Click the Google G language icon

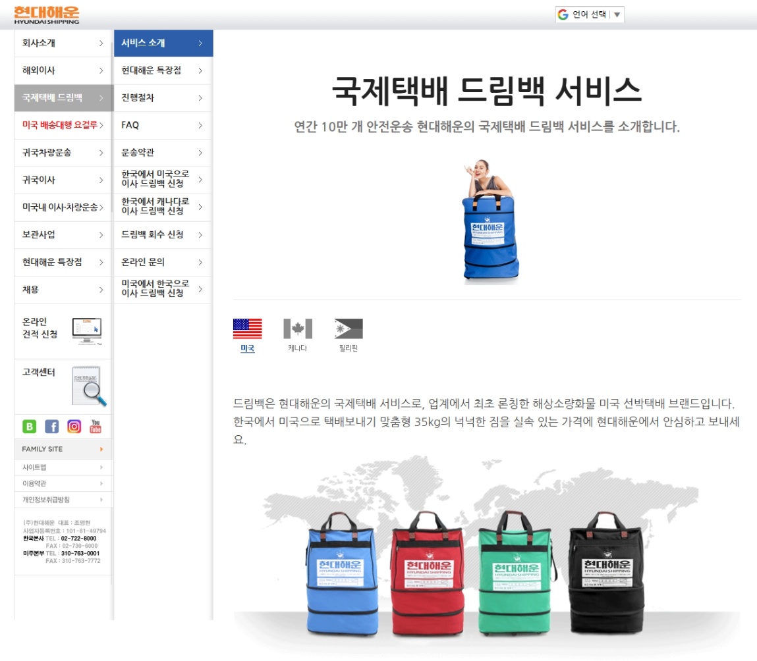(x=563, y=14)
